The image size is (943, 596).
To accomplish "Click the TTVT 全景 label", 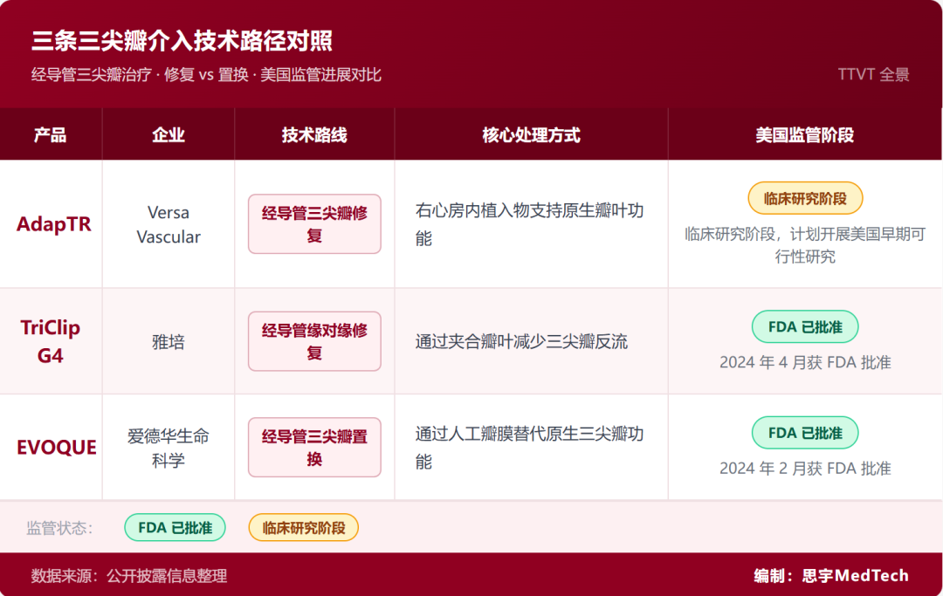I will [x=873, y=74].
